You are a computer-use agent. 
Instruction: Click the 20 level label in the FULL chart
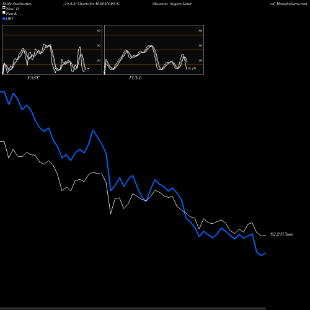(200, 60)
